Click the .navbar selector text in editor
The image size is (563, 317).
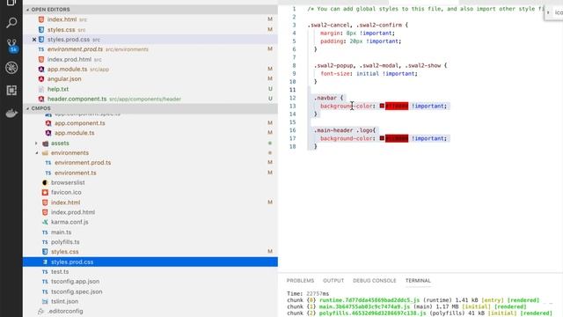click(325, 98)
